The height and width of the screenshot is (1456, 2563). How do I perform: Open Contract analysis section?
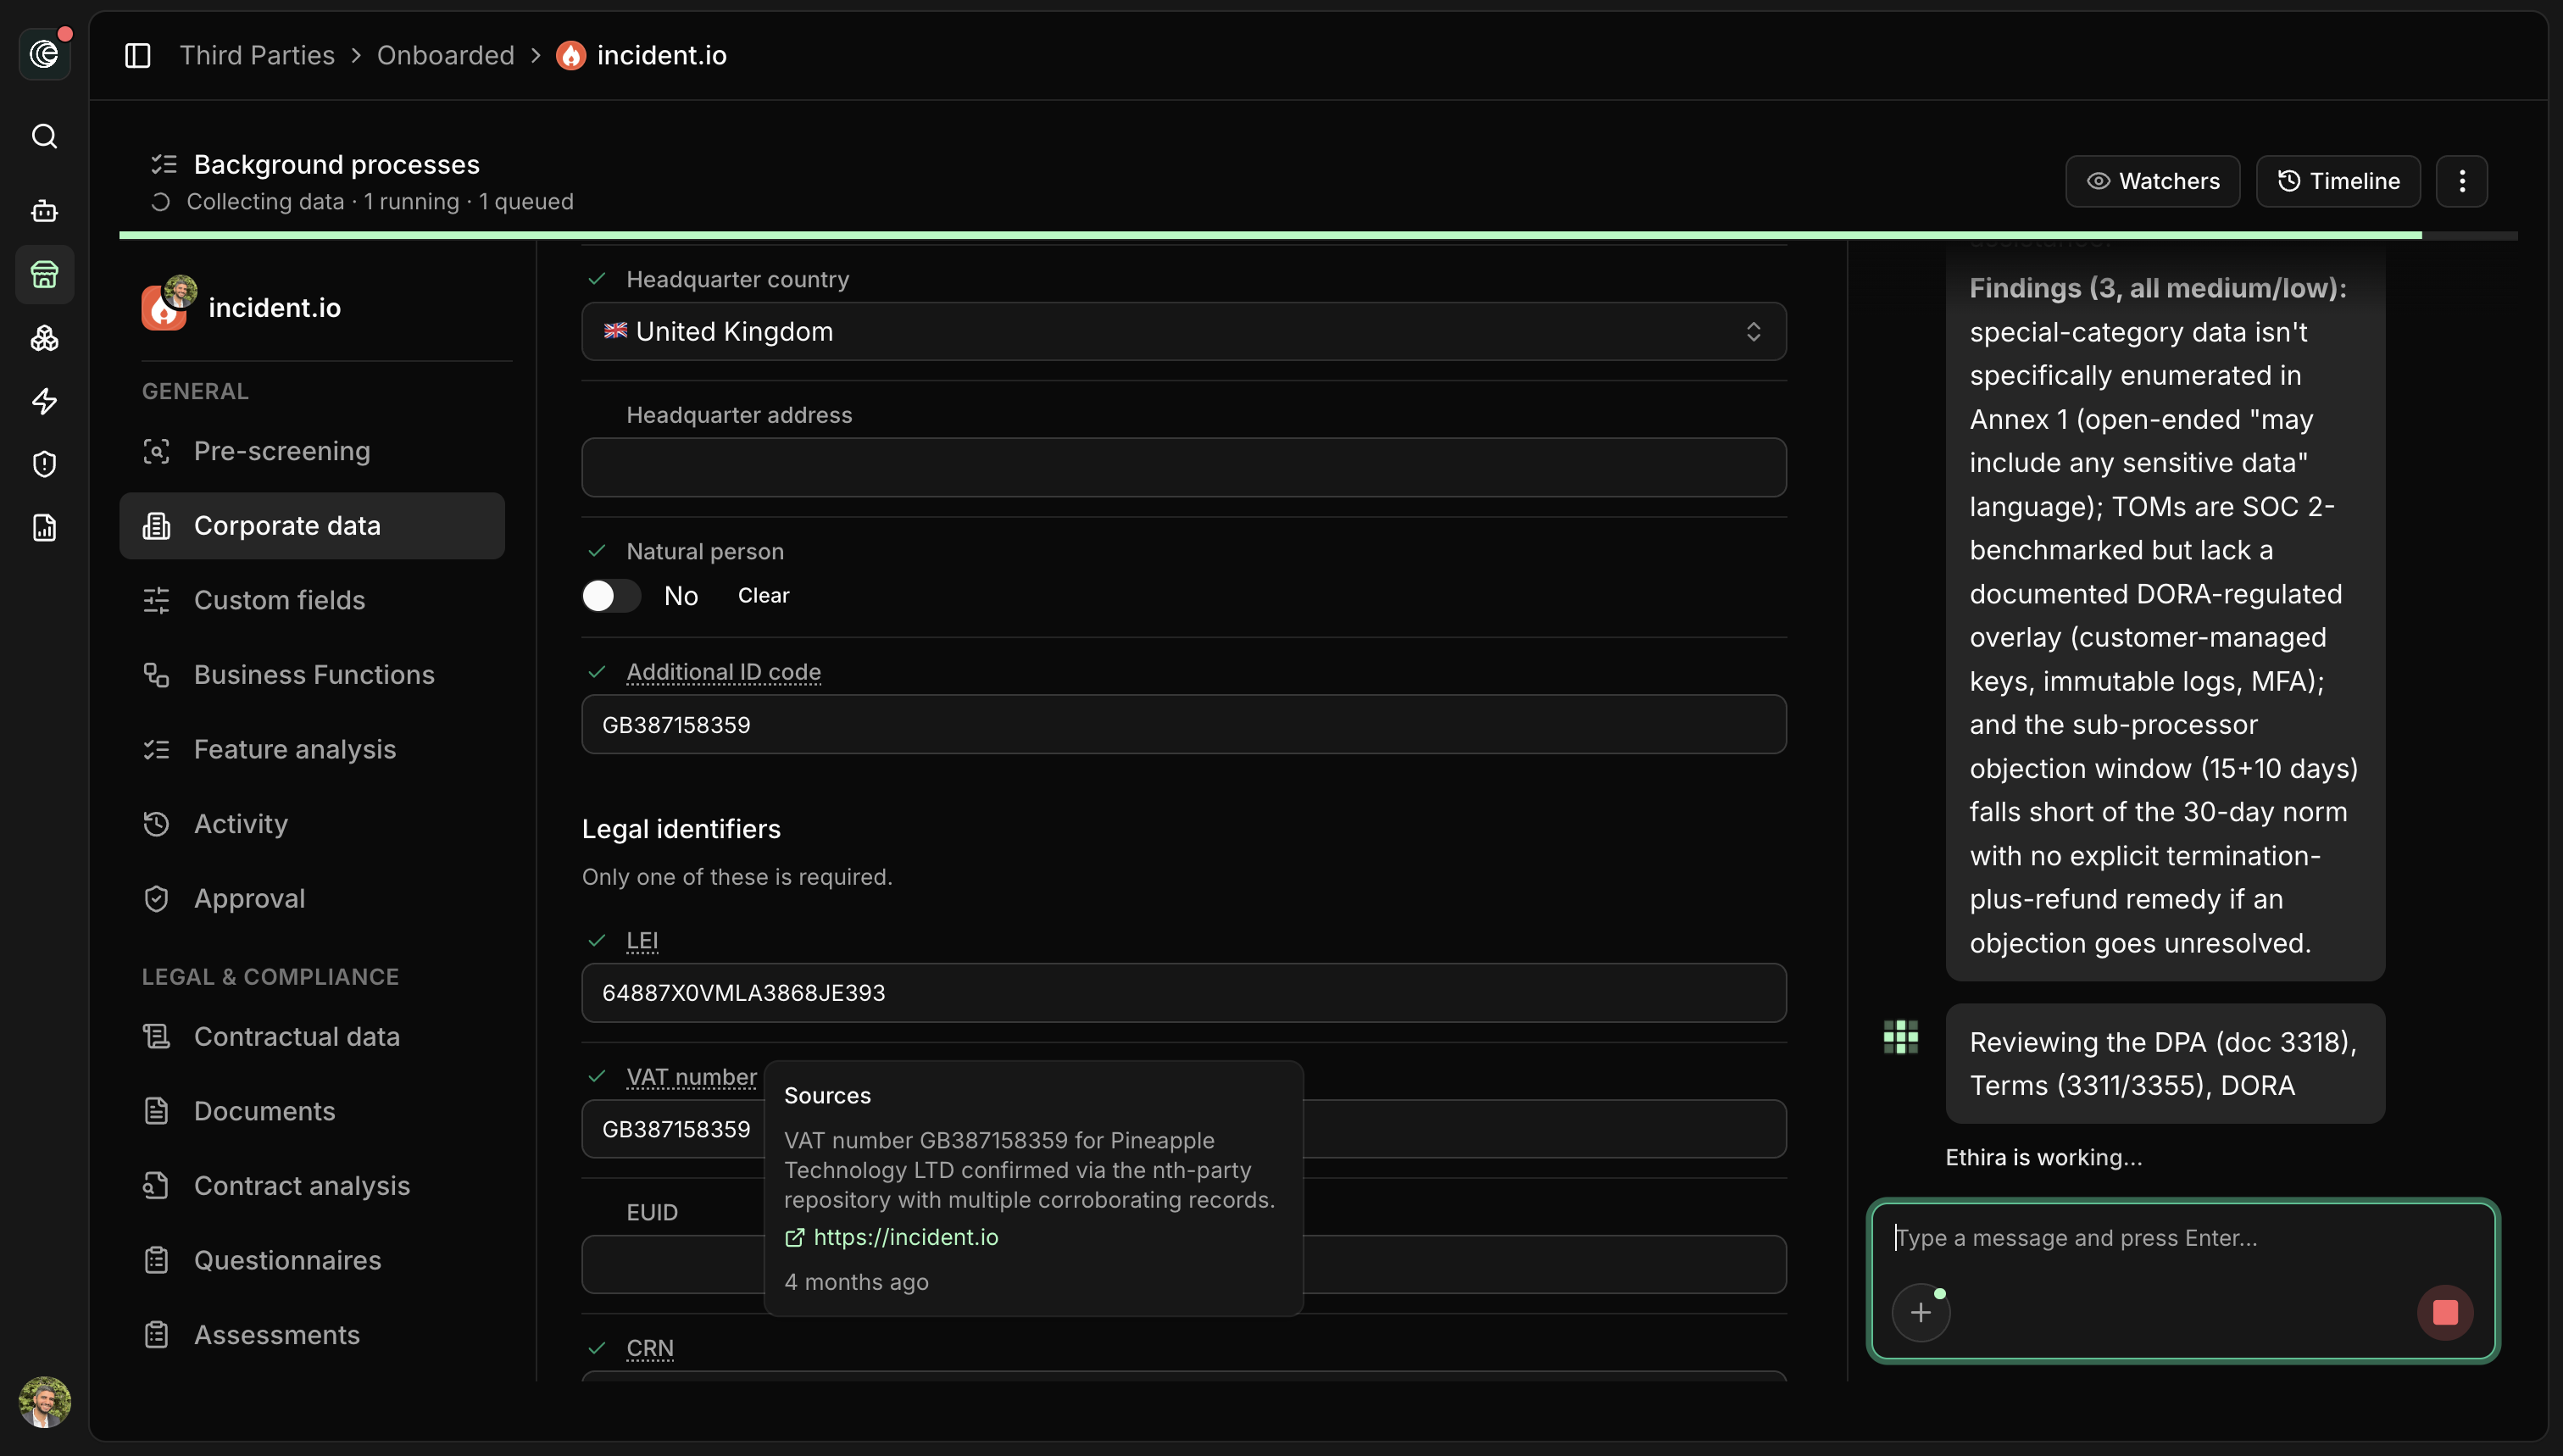311,1186
